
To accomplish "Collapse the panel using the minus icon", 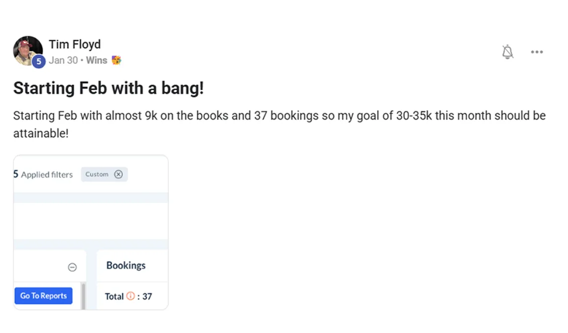I will [x=72, y=268].
